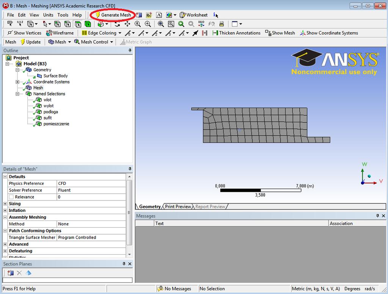The width and height of the screenshot is (388, 294).
Task: Toggle Show Vertices
Action: coord(25,33)
